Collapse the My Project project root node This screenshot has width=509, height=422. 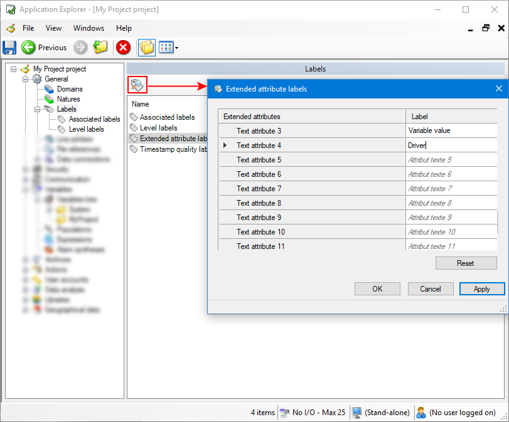point(14,69)
